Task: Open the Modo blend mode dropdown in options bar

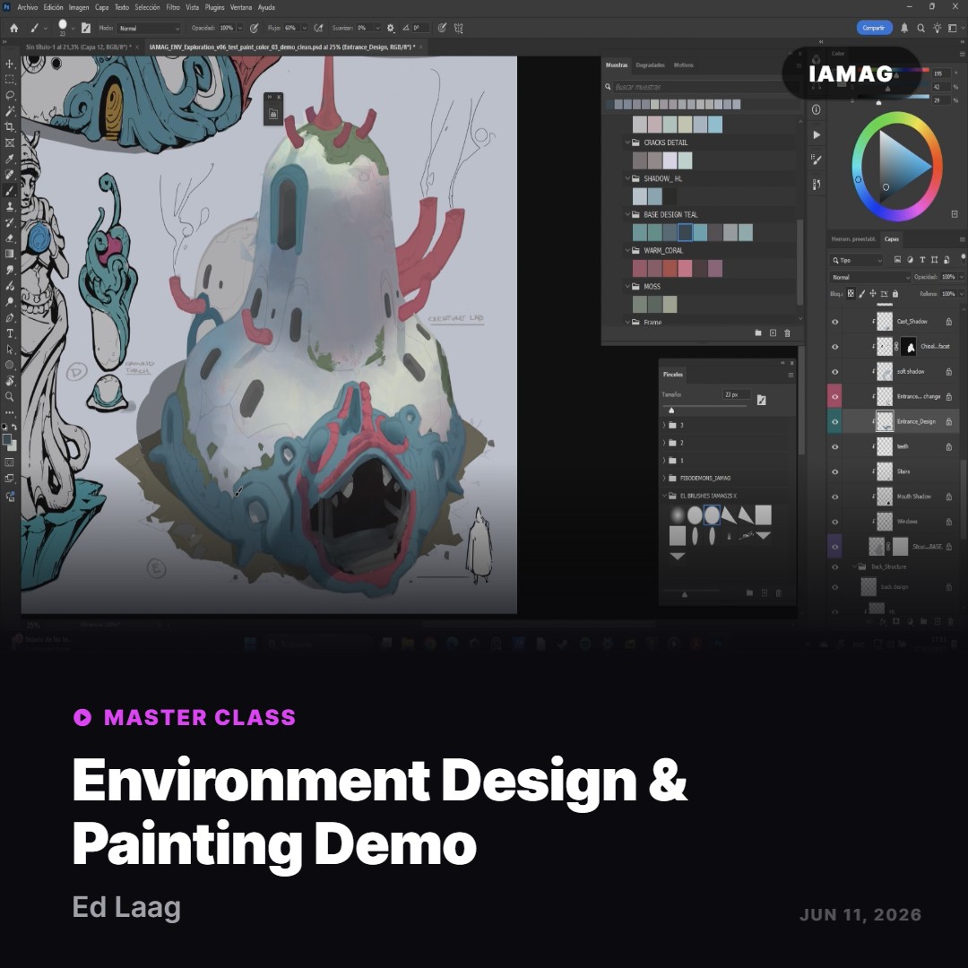Action: [x=149, y=28]
